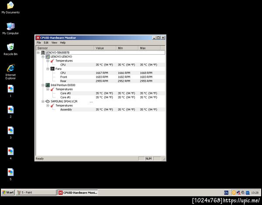Click the thermometer icon under SAMSUNG SP0411C/R
262x205 pixels.
(x=52, y=105)
